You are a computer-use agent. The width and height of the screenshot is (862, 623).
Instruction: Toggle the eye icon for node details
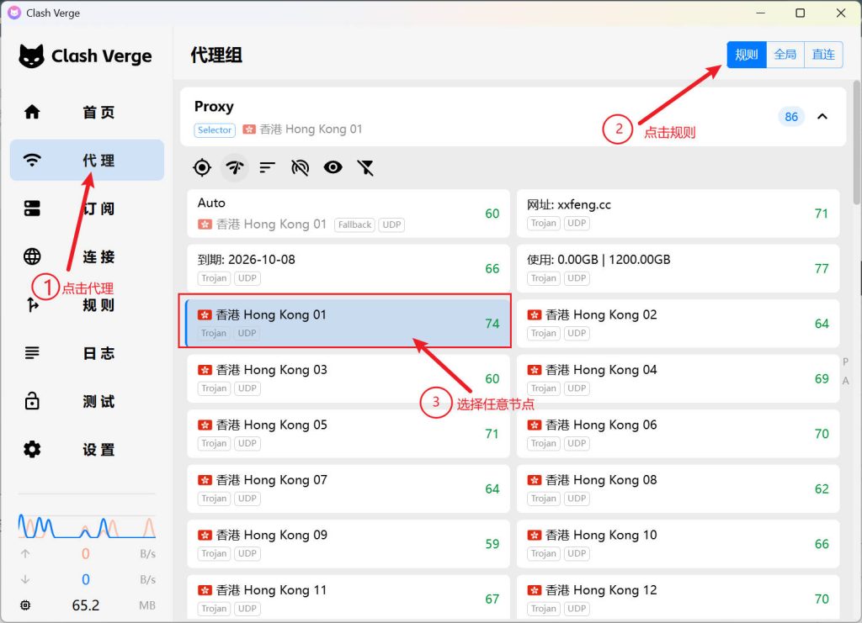click(333, 167)
